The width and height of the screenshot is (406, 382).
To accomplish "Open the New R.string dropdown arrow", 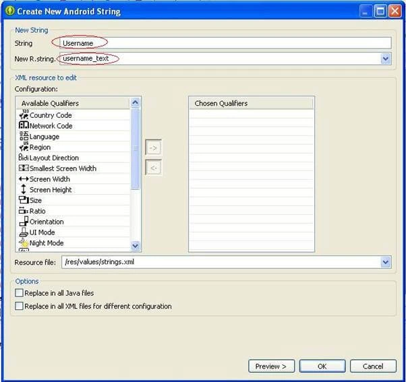I will pos(386,59).
